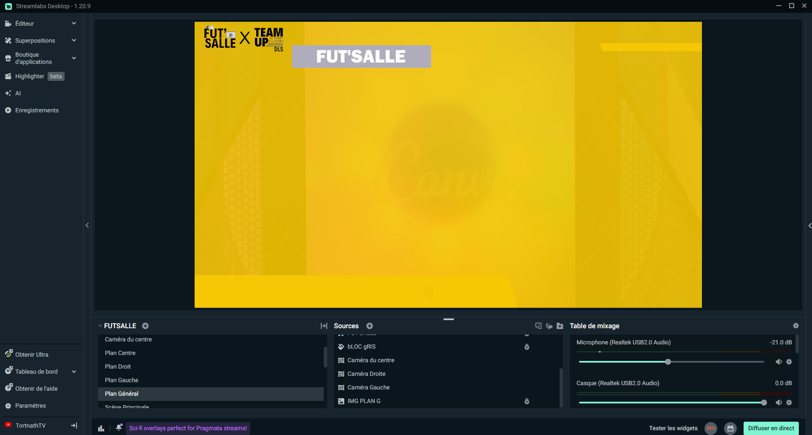Screen dimensions: 812x435
Task: Click the Boutique d'applications store icon
Action: click(8, 58)
